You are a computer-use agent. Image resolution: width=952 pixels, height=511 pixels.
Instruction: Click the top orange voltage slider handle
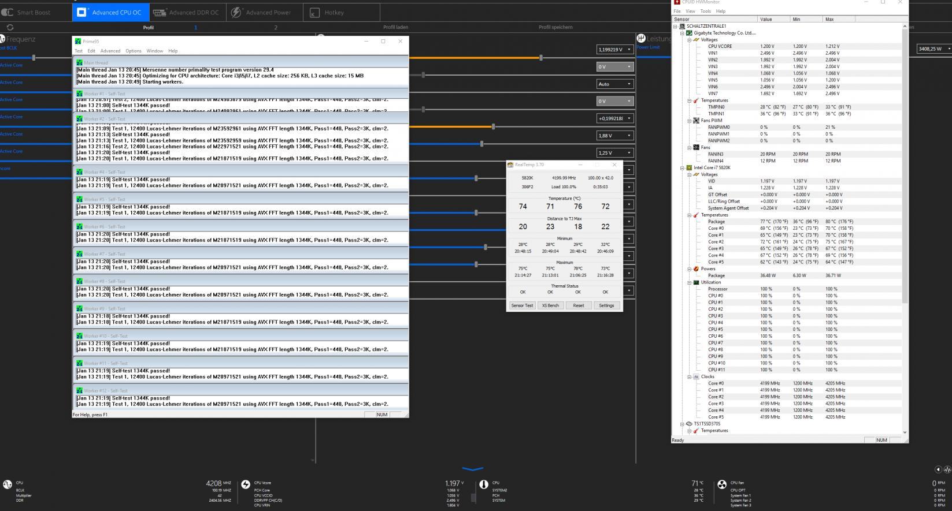pyautogui.click(x=541, y=58)
